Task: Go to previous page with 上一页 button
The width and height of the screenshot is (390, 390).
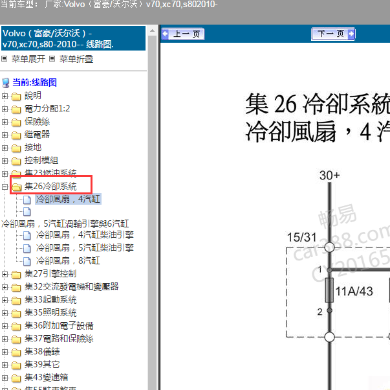Action: (183, 34)
